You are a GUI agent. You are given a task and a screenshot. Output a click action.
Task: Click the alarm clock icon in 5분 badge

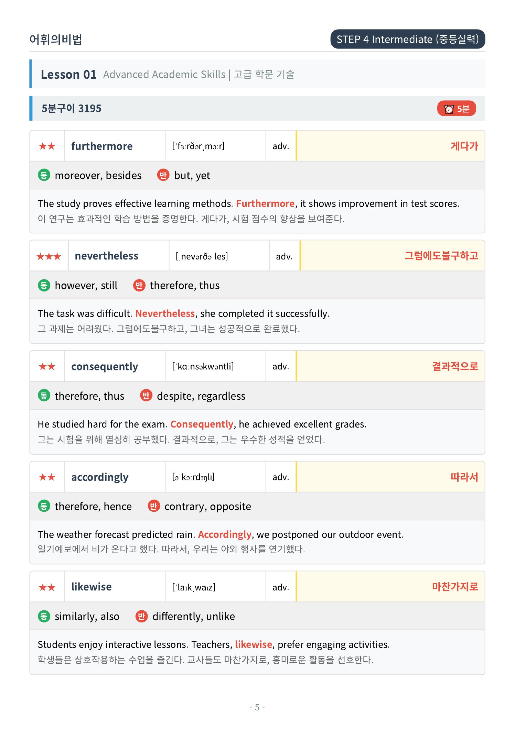[x=449, y=109]
